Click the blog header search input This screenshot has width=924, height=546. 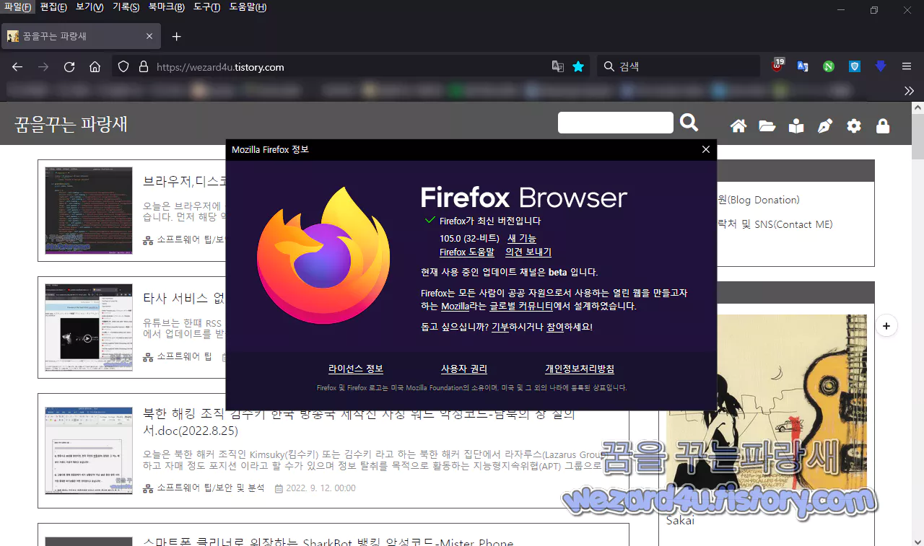pos(616,123)
